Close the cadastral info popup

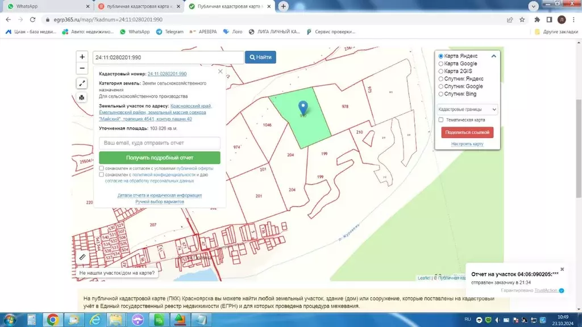click(220, 71)
